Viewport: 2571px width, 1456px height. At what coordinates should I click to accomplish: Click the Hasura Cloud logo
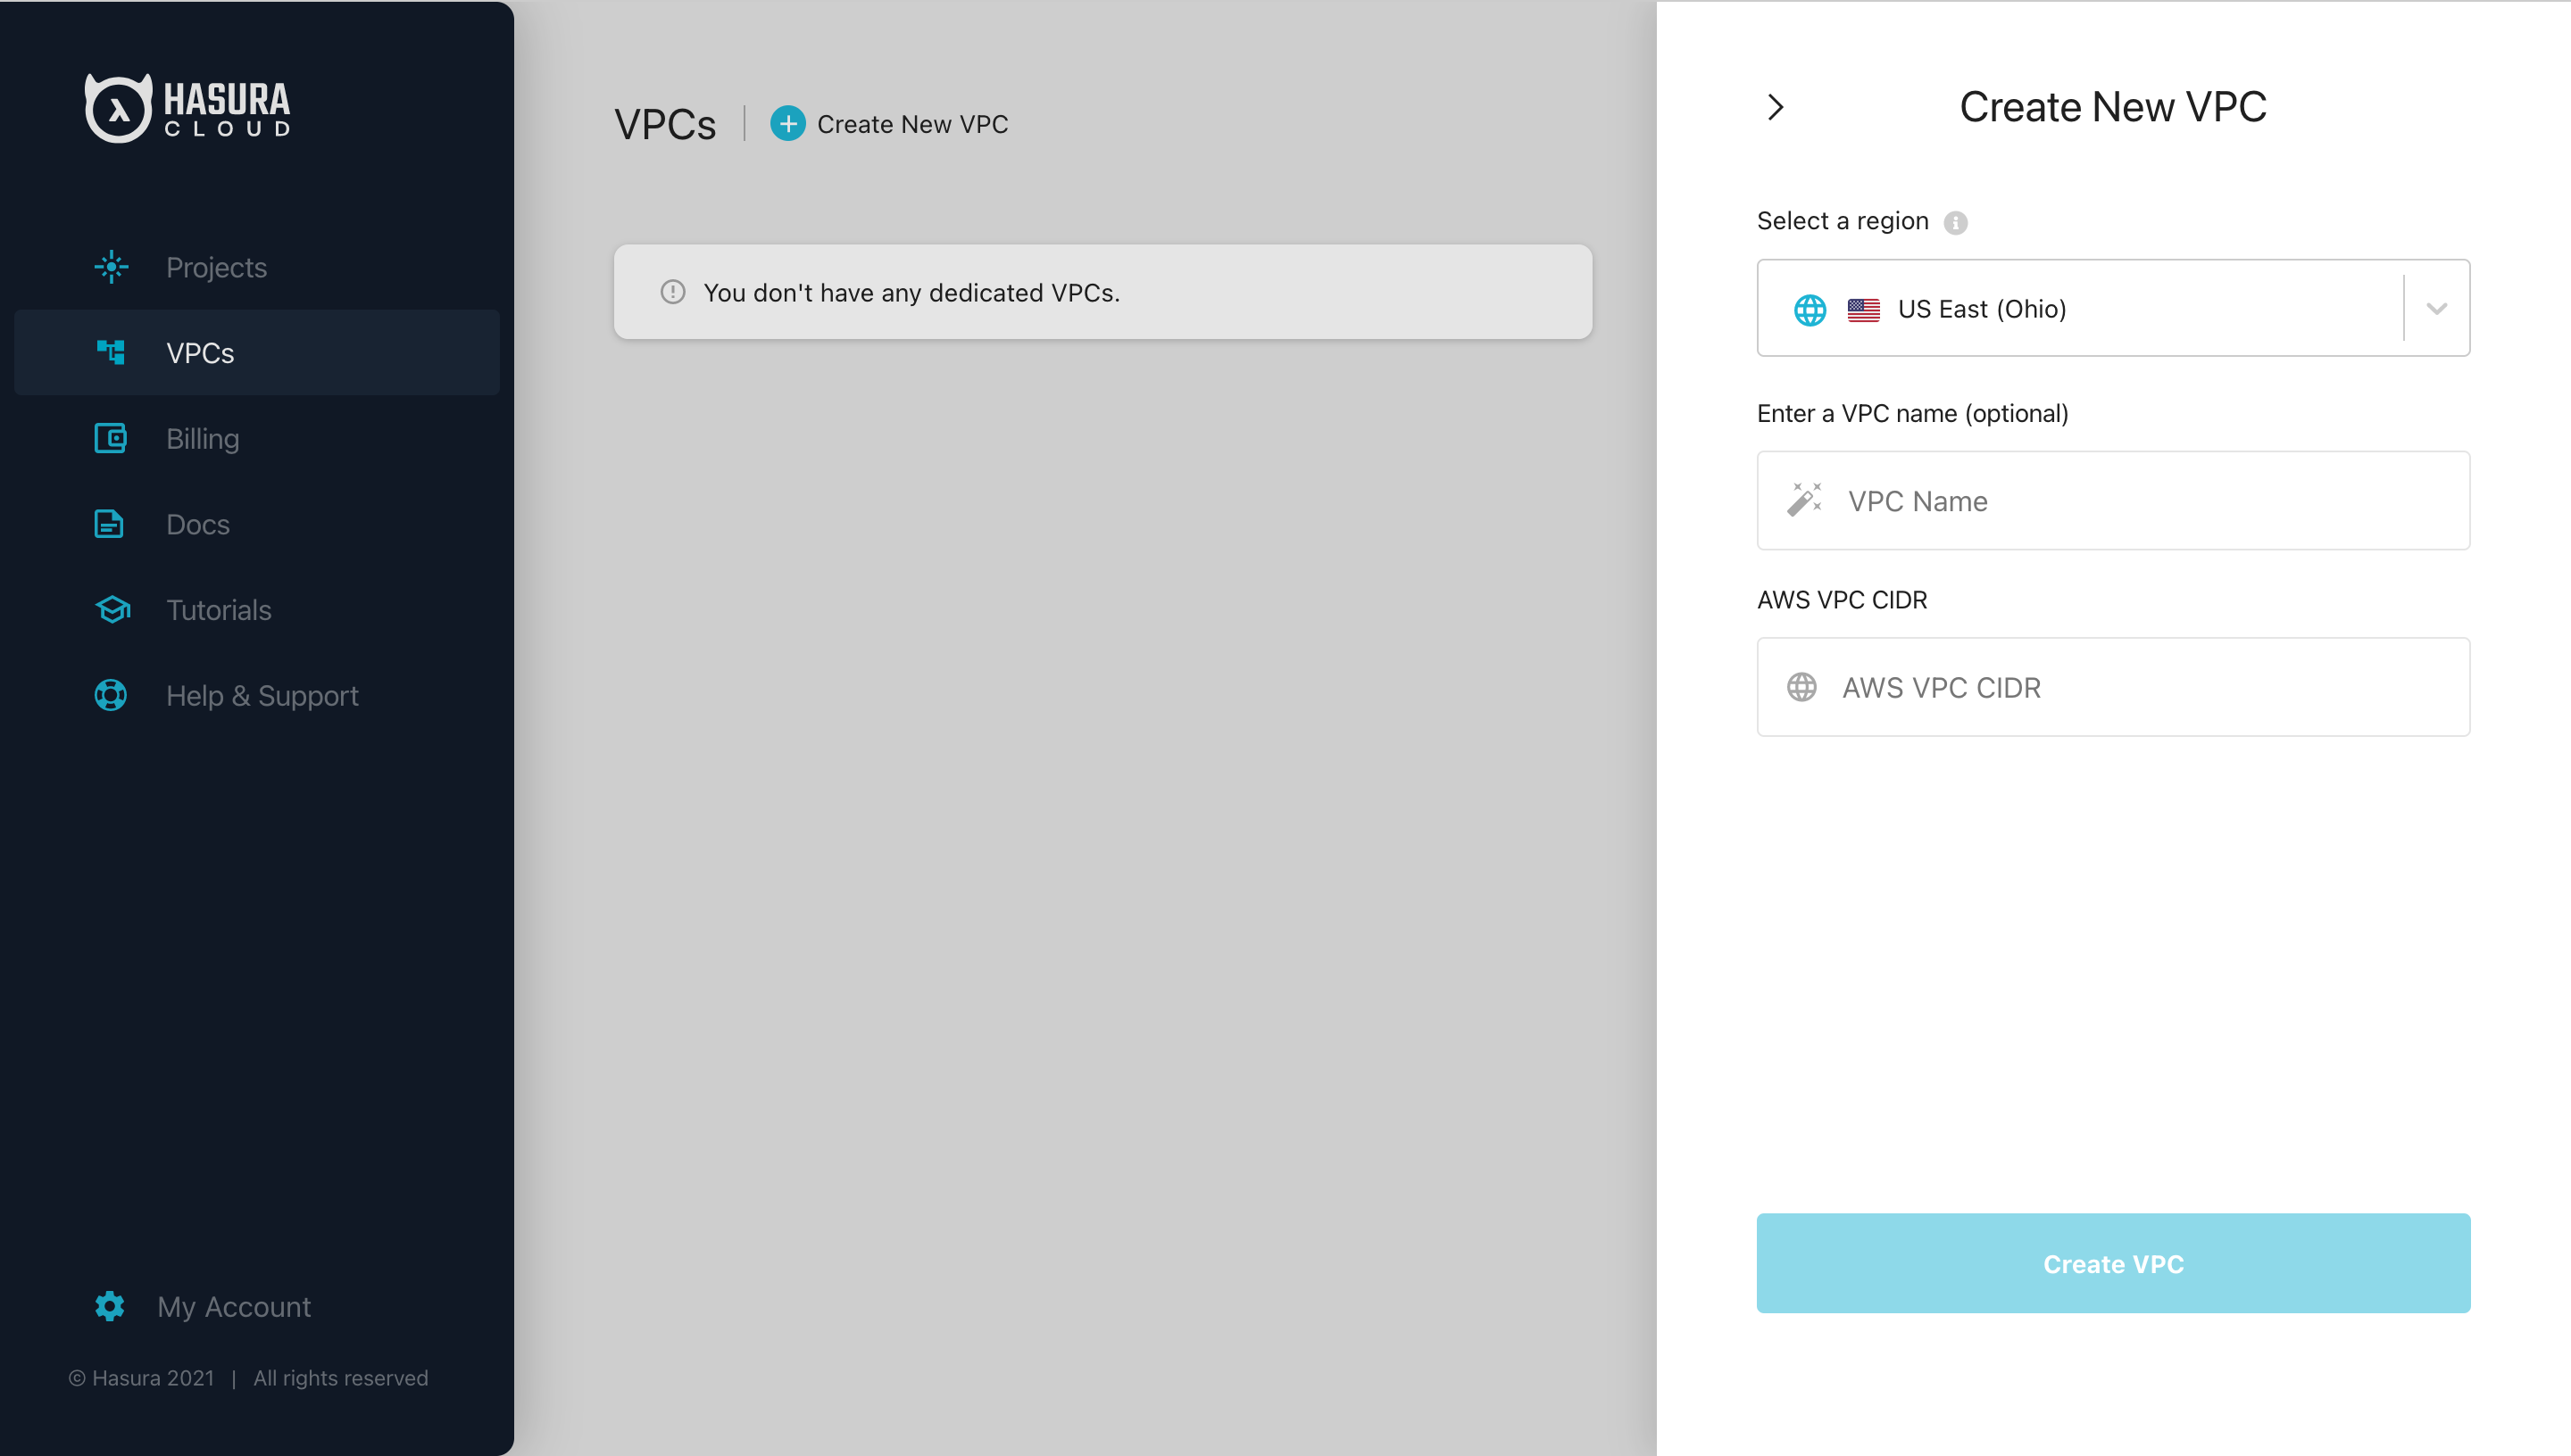[188, 108]
